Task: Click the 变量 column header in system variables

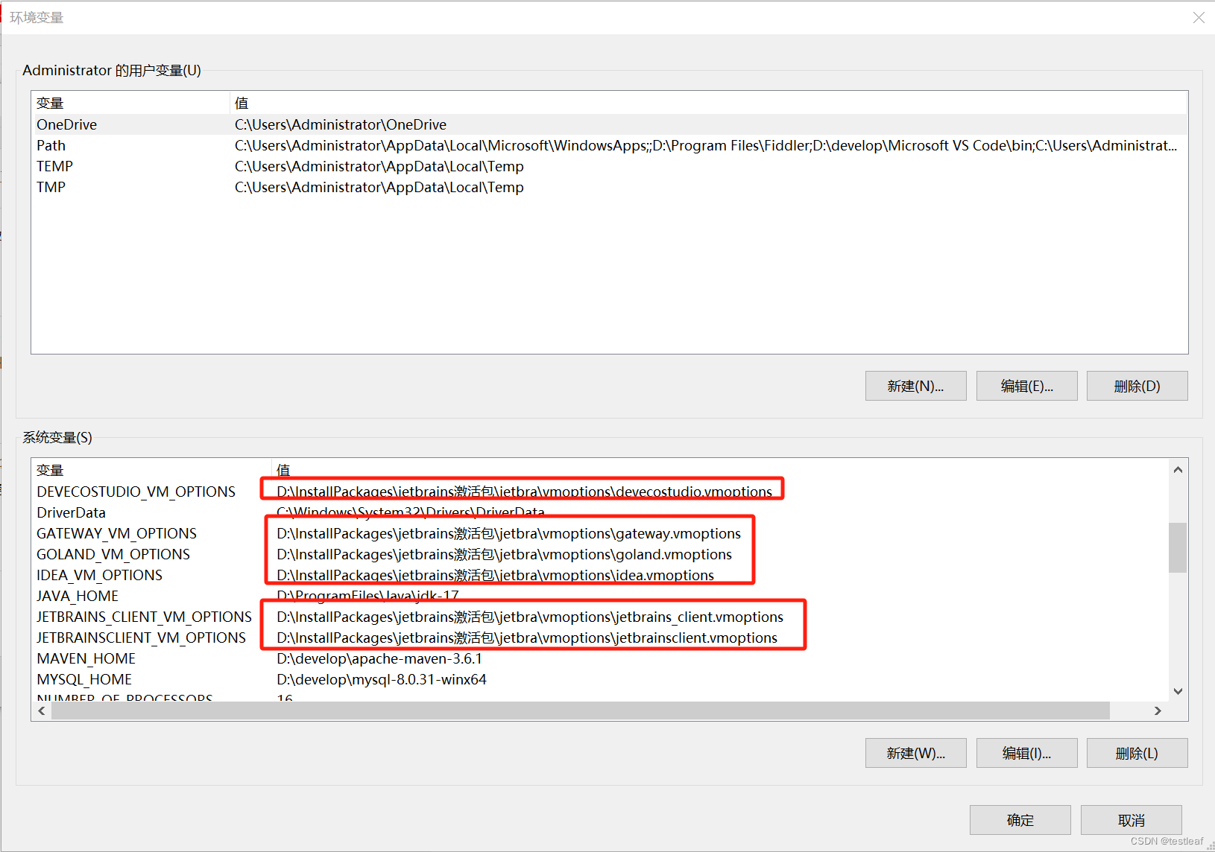Action: tap(151, 470)
